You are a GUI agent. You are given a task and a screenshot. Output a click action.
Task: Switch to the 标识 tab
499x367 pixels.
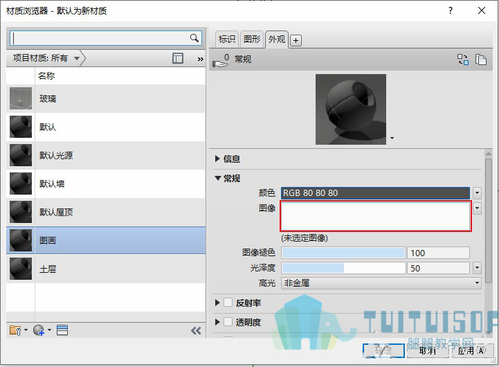point(227,39)
